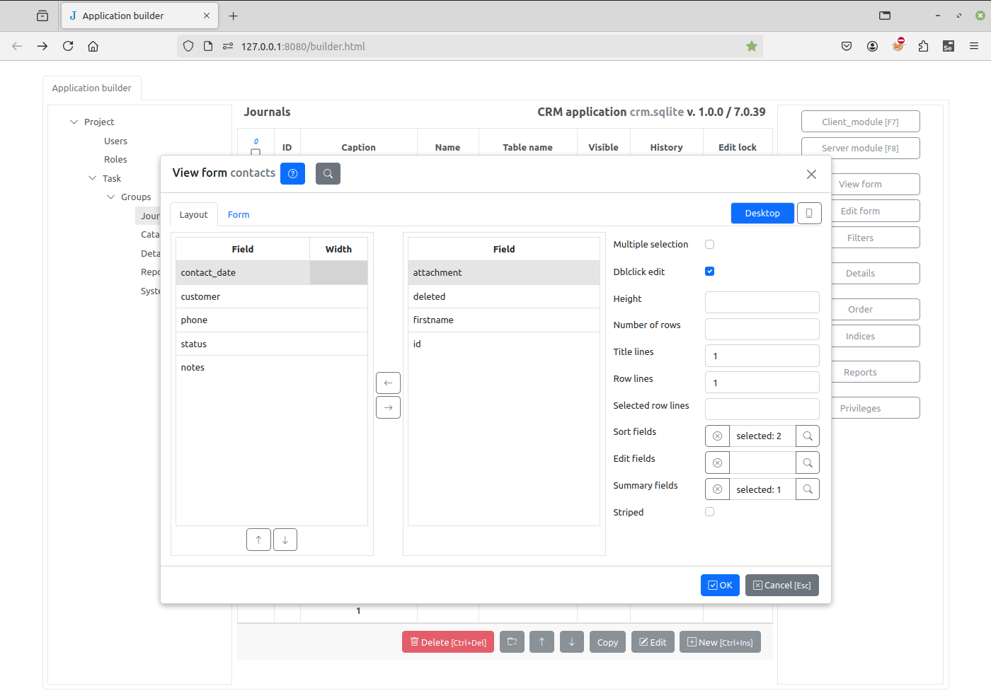This screenshot has width=991, height=698.
Task: Click the gray search icon beside contacts title
Action: (328, 174)
